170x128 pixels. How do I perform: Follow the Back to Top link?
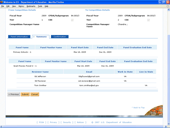pyautogui.click(x=138, y=108)
